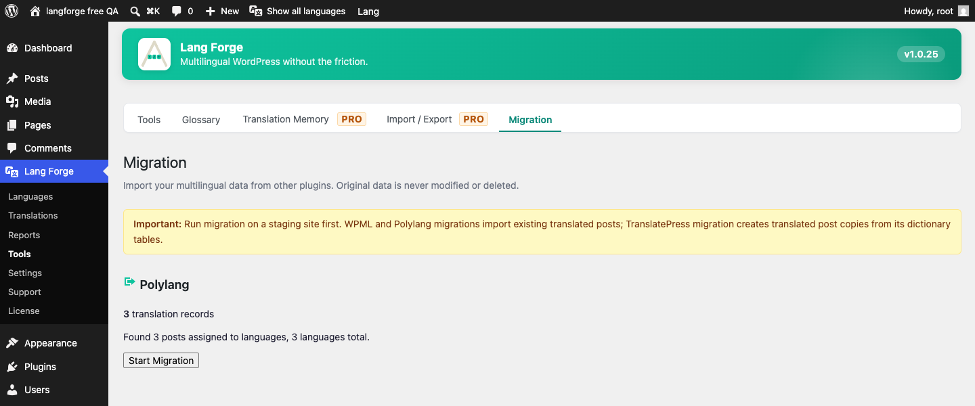Screen dimensions: 975x406
Task: Open the Support submenu item
Action: [x=24, y=292]
